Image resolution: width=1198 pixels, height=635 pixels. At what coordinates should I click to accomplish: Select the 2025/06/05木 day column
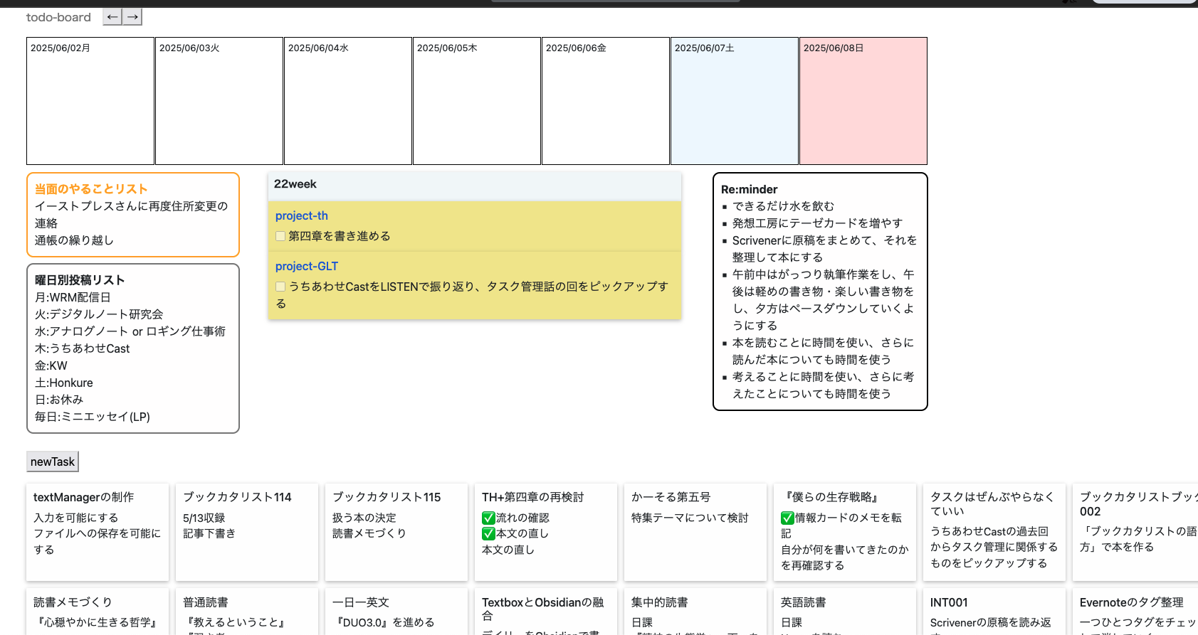click(477, 101)
